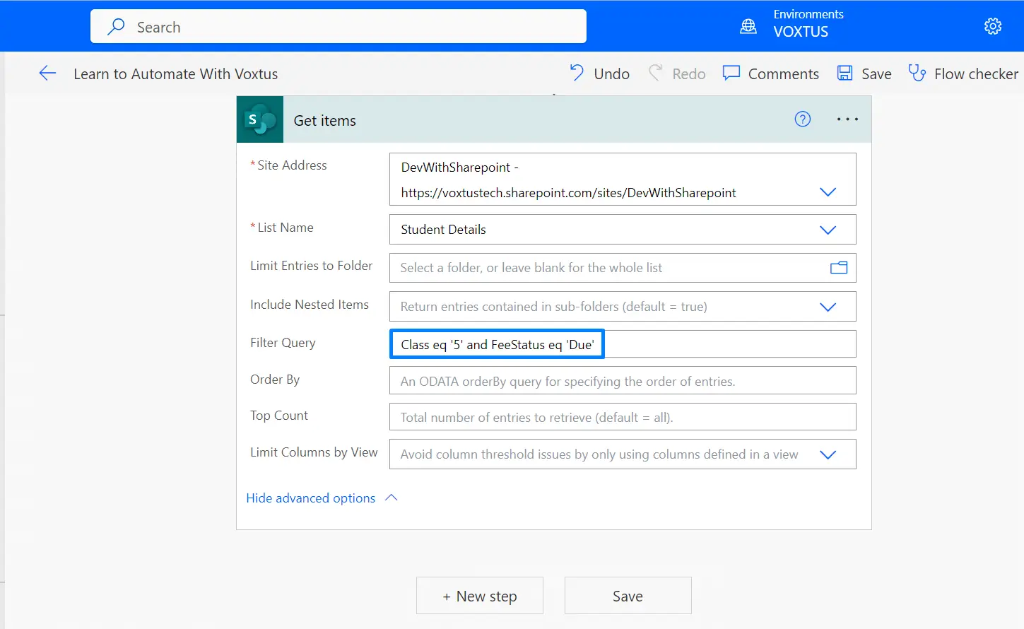Click the SharePoint icon on Get items
This screenshot has width=1024, height=629.
pos(260,120)
